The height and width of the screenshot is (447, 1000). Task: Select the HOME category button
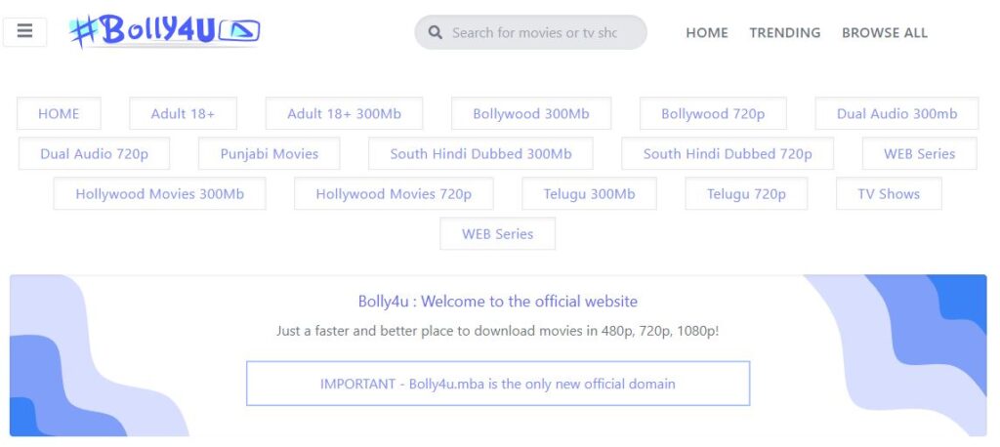click(x=59, y=113)
